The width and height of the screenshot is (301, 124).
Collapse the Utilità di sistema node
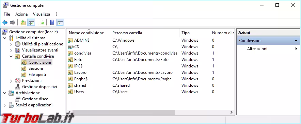tap(5, 38)
